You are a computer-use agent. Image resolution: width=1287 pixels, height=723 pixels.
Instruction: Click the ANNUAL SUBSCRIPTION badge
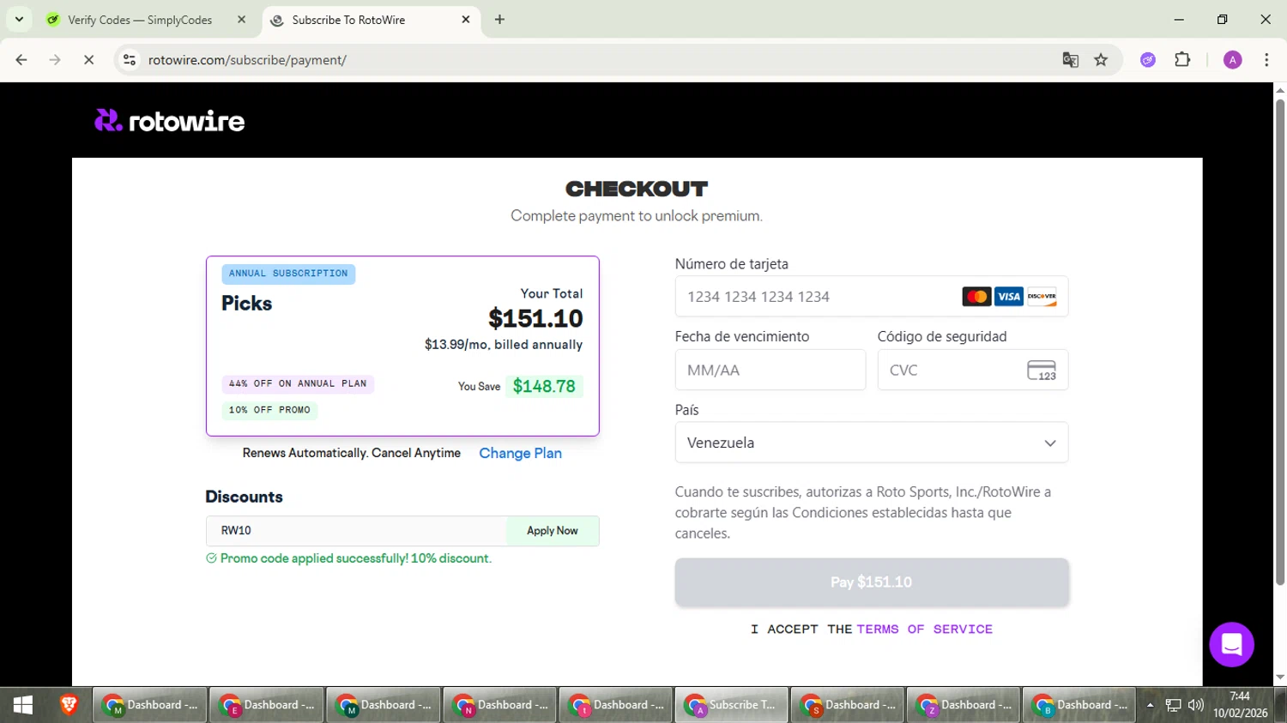pos(288,274)
